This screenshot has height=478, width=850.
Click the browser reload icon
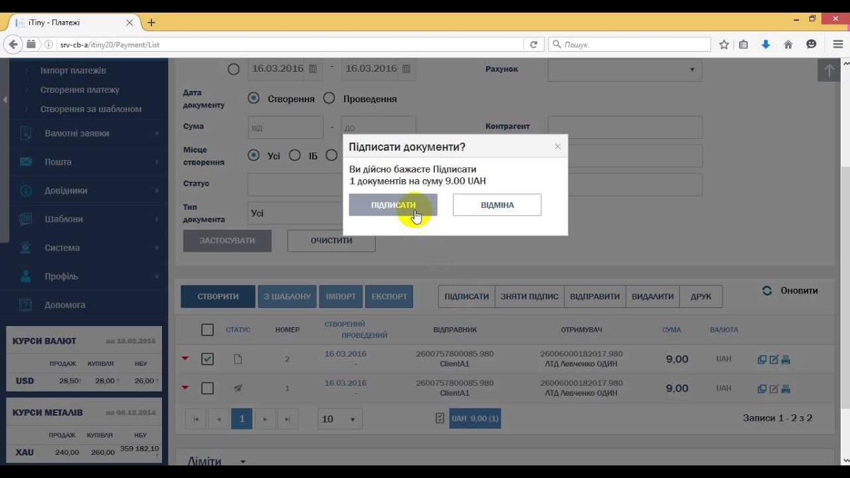pyautogui.click(x=533, y=44)
